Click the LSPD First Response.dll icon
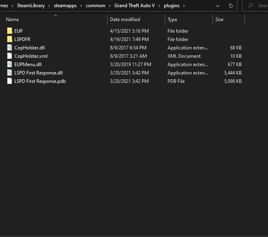 tap(10, 73)
